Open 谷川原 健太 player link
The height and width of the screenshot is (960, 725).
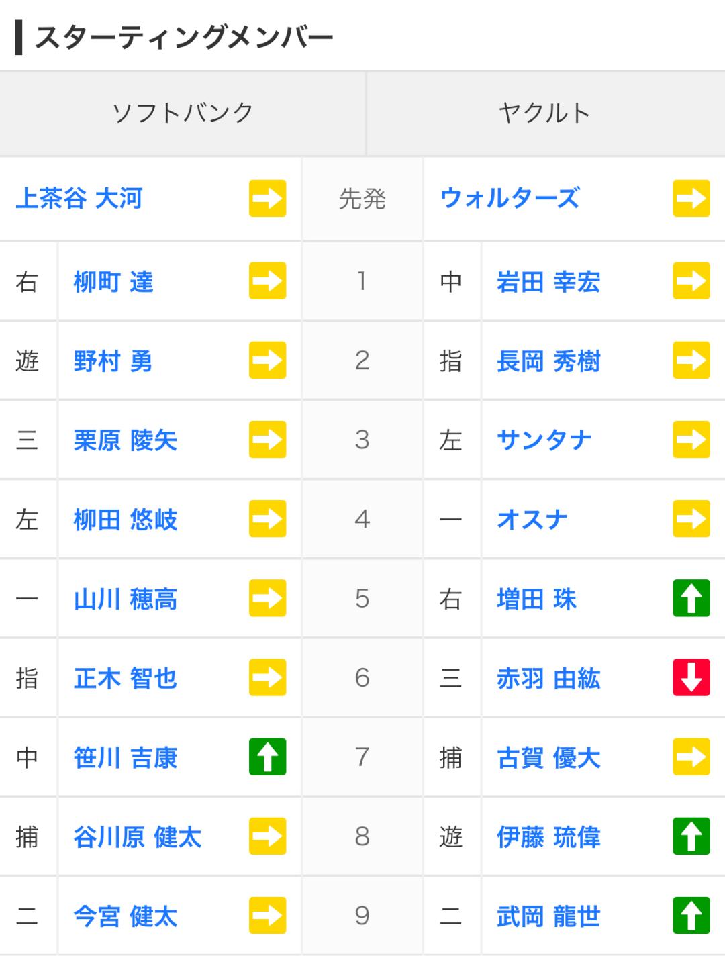coord(138,837)
